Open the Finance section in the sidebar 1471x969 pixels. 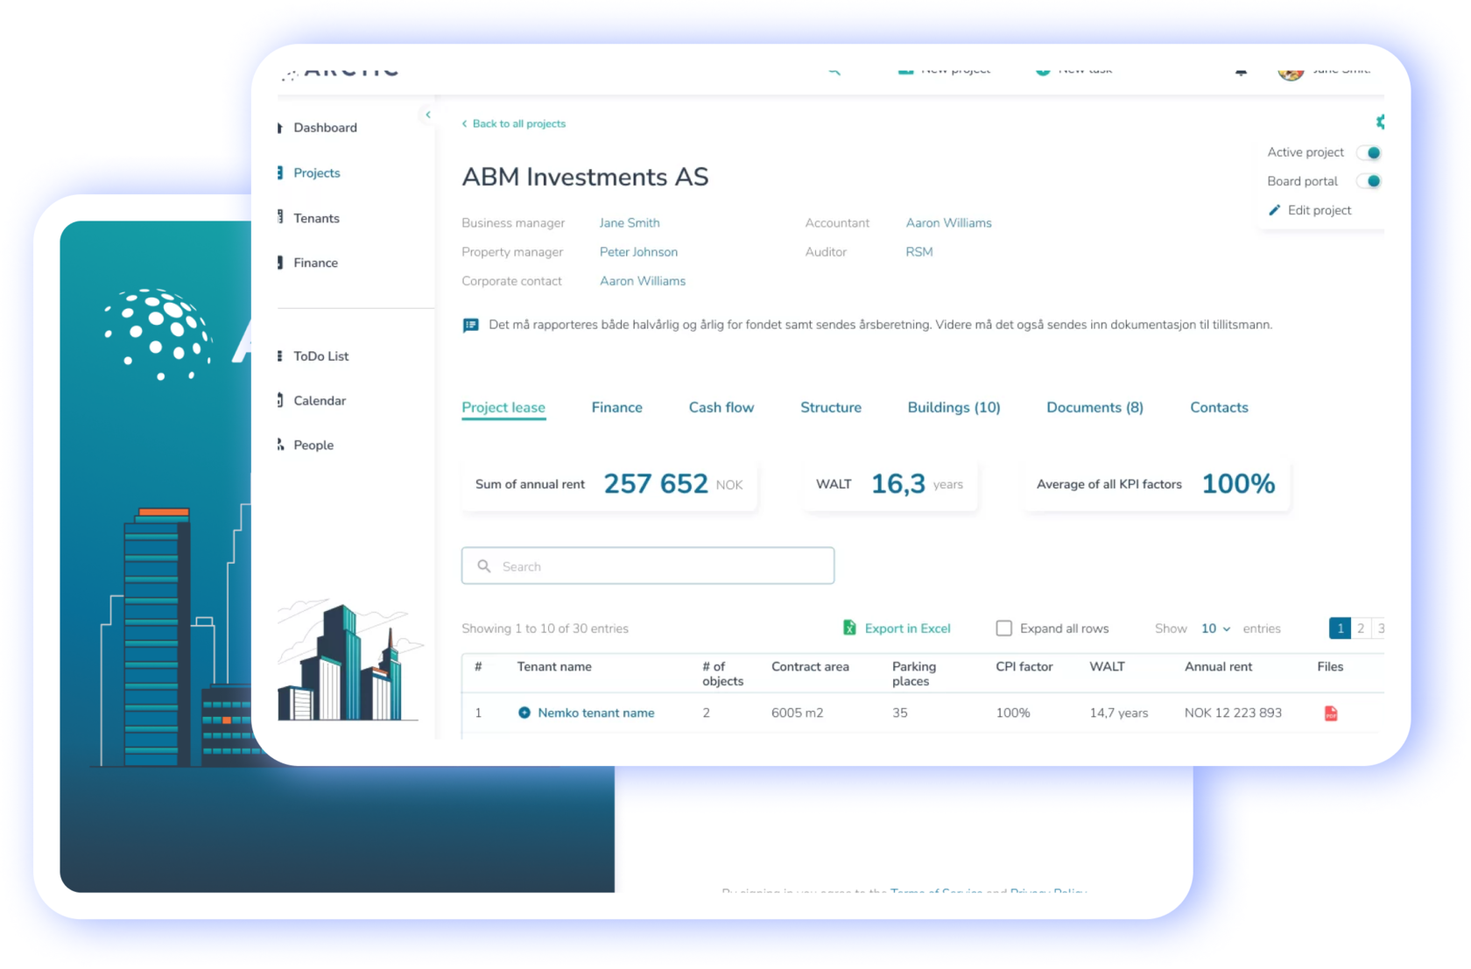click(315, 263)
